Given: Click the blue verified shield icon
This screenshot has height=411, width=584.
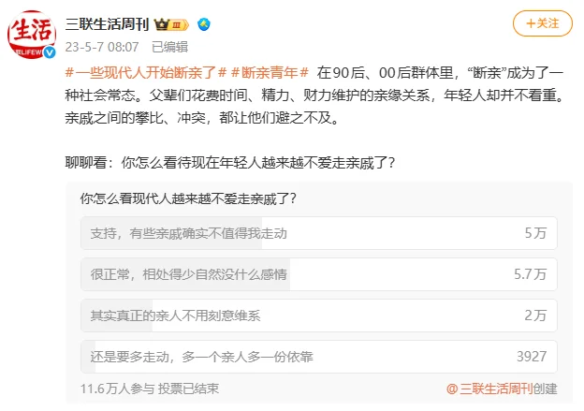Looking at the screenshot, I should pos(203,23).
